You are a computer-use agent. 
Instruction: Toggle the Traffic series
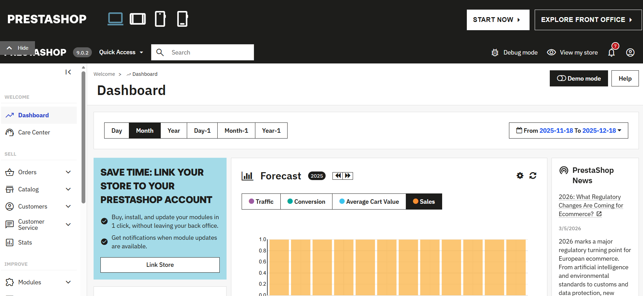(261, 202)
